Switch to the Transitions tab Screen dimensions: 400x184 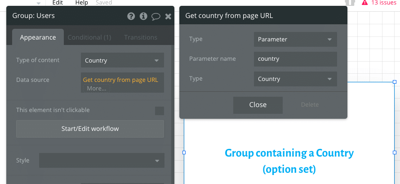(141, 37)
